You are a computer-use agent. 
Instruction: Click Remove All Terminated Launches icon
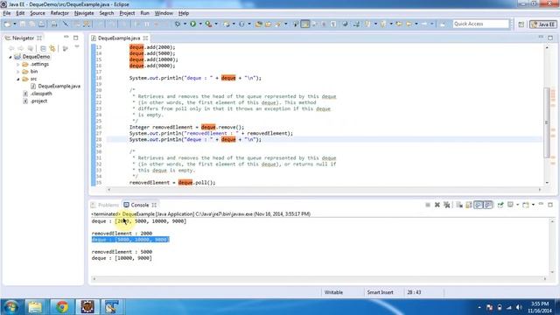(446, 205)
